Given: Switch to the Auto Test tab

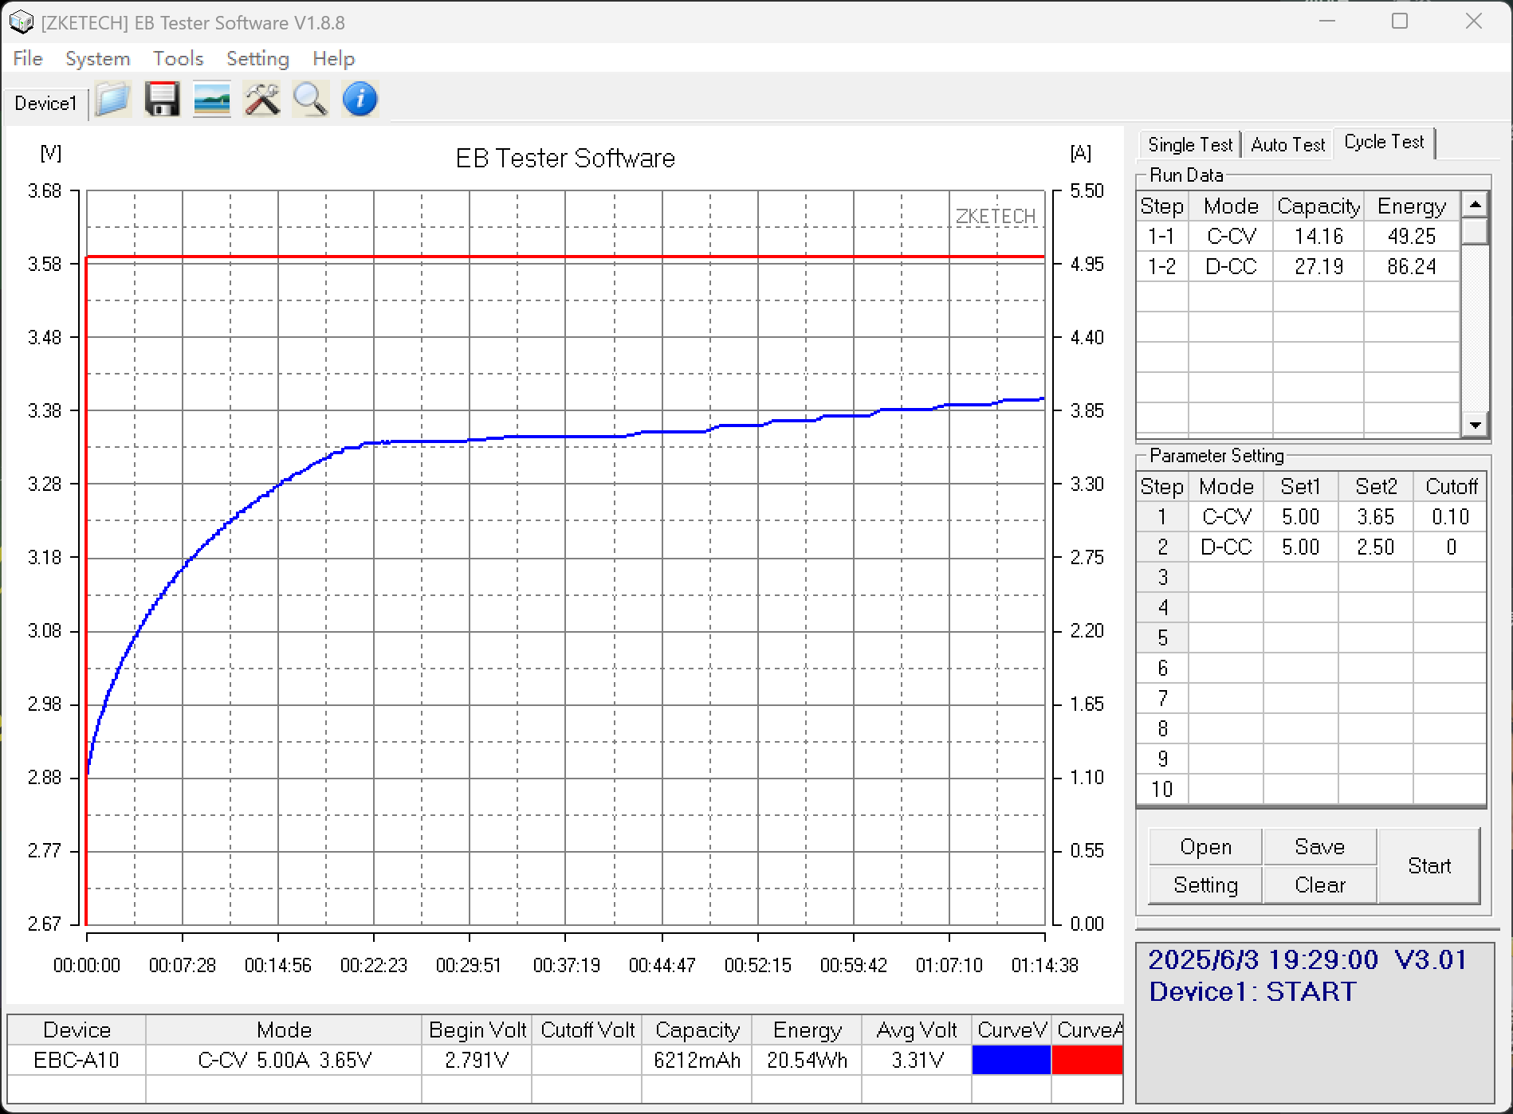Looking at the screenshot, I should pos(1287,145).
